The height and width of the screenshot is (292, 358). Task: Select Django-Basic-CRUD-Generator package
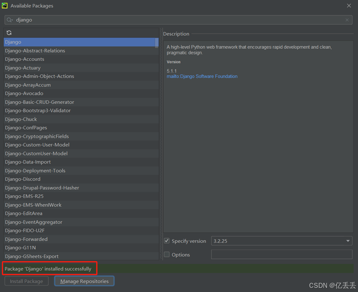pos(81,102)
